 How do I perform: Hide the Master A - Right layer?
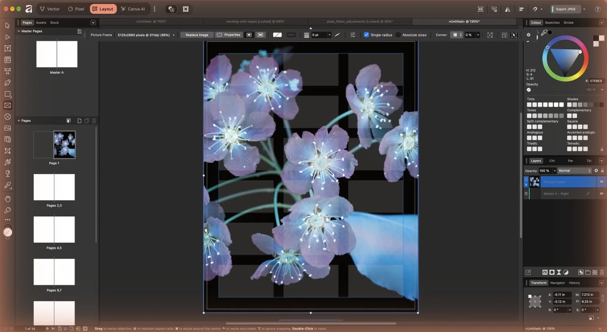click(601, 194)
